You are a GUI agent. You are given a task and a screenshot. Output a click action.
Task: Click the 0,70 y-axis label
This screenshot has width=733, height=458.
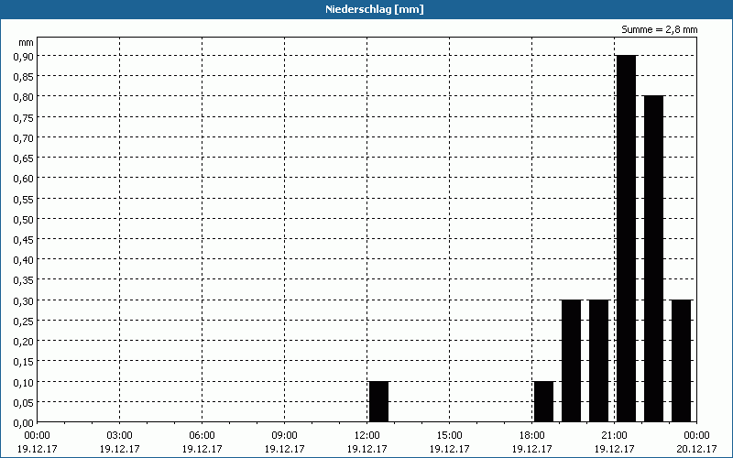(24, 138)
